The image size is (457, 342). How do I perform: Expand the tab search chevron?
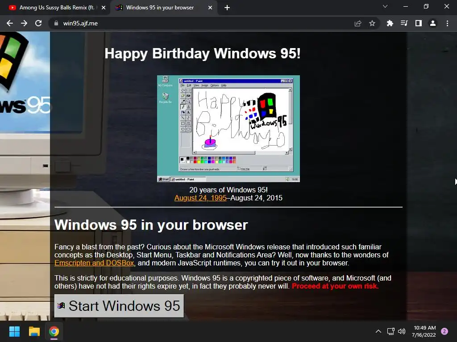coord(385,6)
